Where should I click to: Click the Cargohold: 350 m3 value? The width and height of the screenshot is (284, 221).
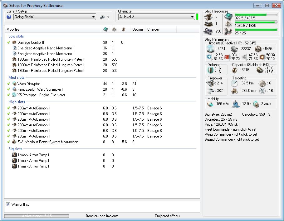coord(256,114)
